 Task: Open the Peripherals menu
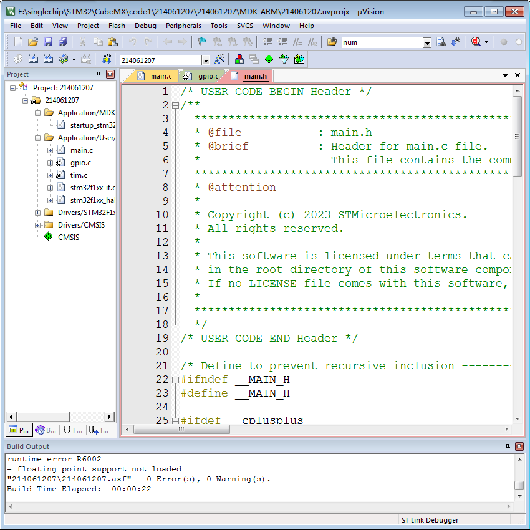[x=183, y=26]
